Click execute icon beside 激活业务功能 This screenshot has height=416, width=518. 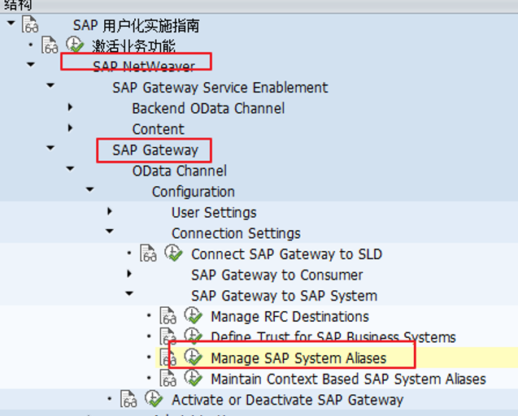75,45
